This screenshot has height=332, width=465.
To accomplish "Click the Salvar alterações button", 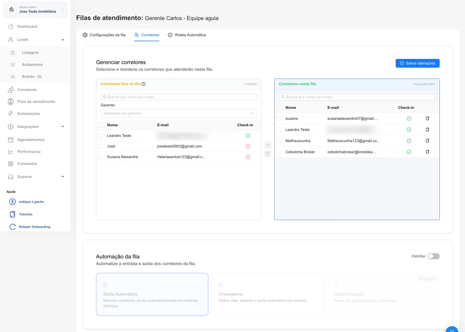I will tap(418, 63).
